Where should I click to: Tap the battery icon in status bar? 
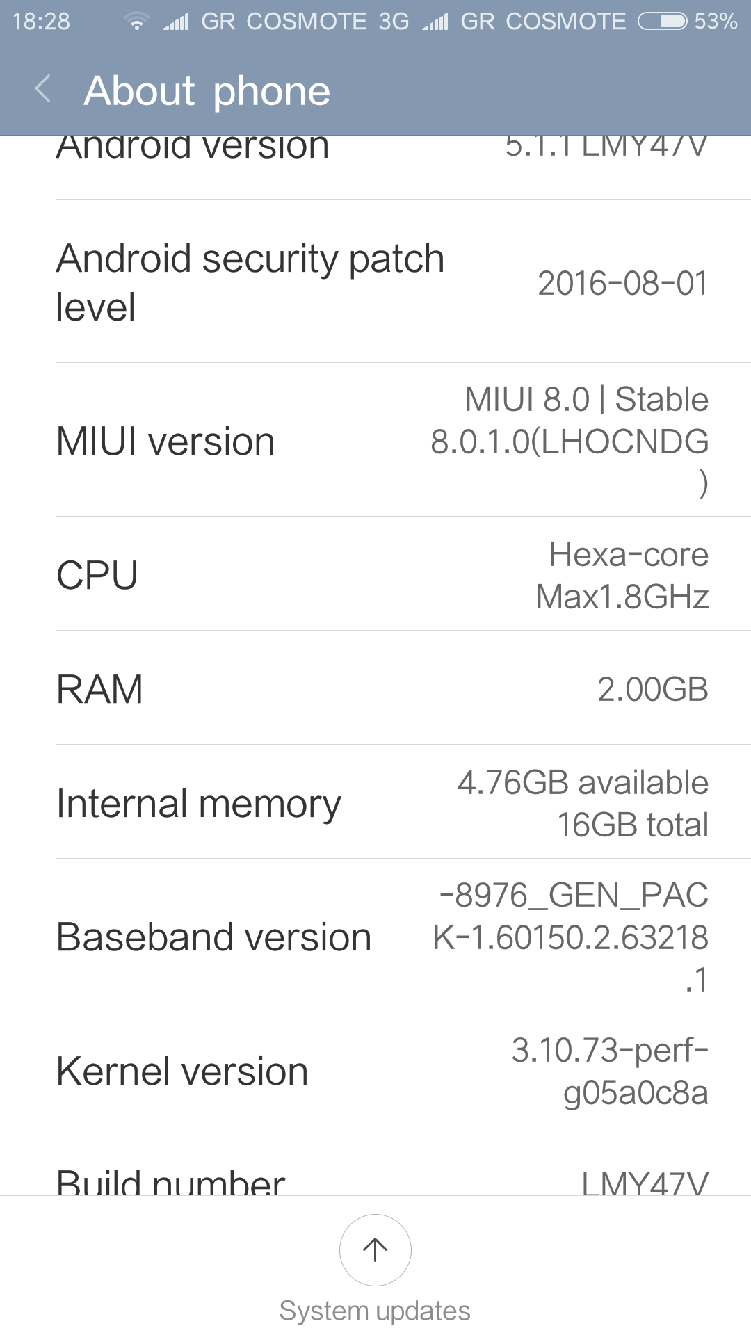[x=662, y=22]
